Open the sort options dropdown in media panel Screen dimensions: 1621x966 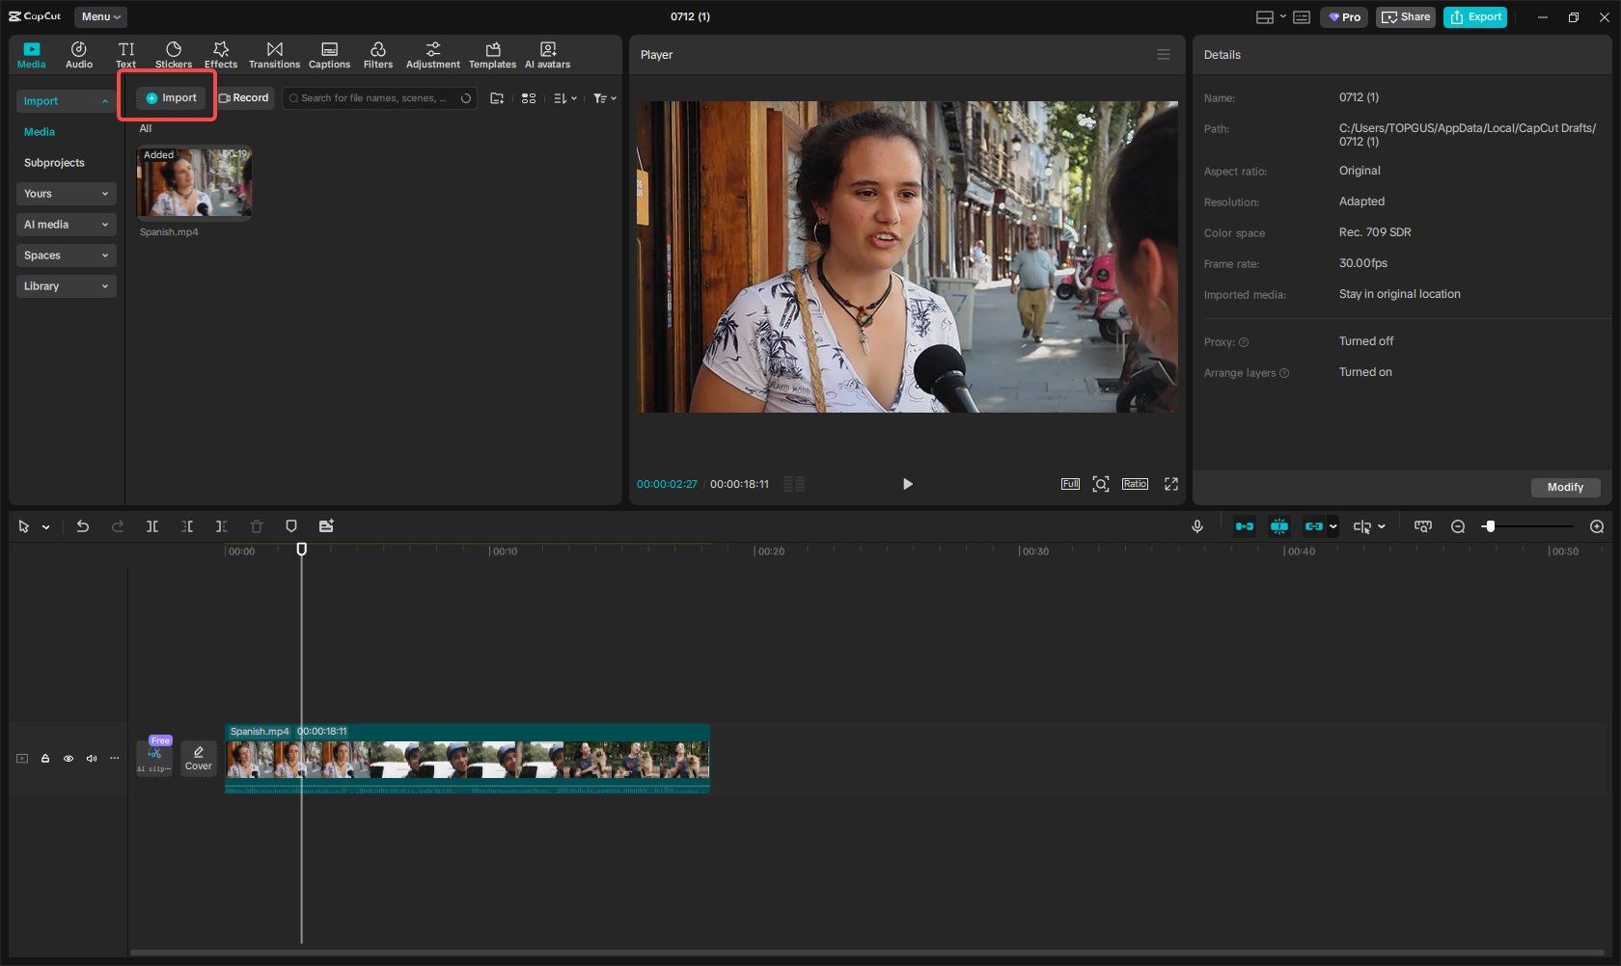pos(565,97)
